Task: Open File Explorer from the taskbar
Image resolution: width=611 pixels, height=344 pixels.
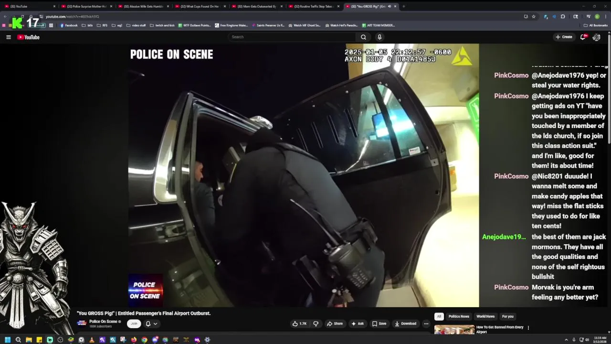Action: (x=29, y=340)
